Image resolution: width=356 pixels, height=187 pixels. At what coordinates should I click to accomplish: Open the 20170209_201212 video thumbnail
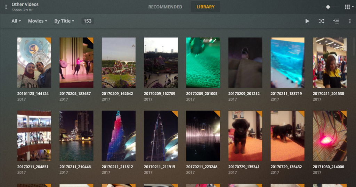(245, 62)
